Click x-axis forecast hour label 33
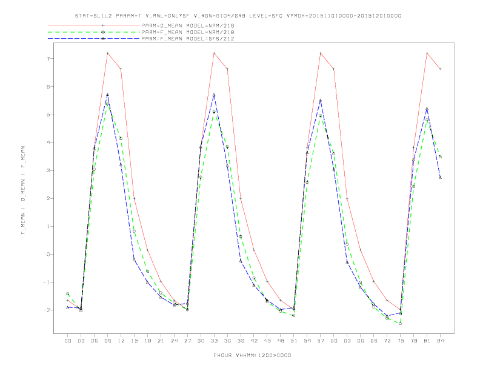 click(214, 341)
